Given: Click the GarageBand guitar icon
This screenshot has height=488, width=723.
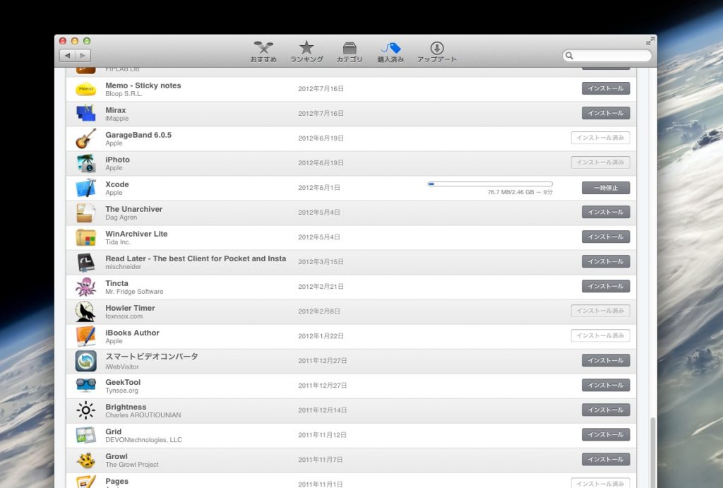Looking at the screenshot, I should tap(85, 138).
